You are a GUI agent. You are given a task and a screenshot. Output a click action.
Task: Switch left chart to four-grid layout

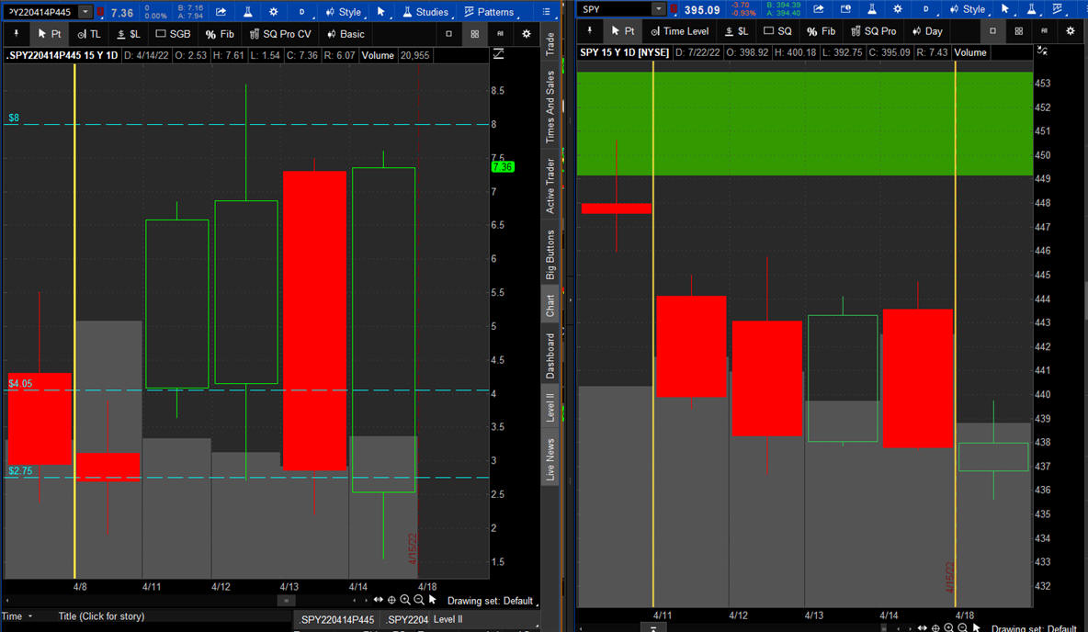click(x=474, y=34)
